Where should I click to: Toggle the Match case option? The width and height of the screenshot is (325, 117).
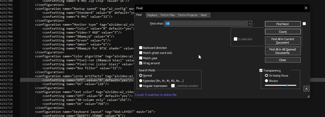click(141, 58)
